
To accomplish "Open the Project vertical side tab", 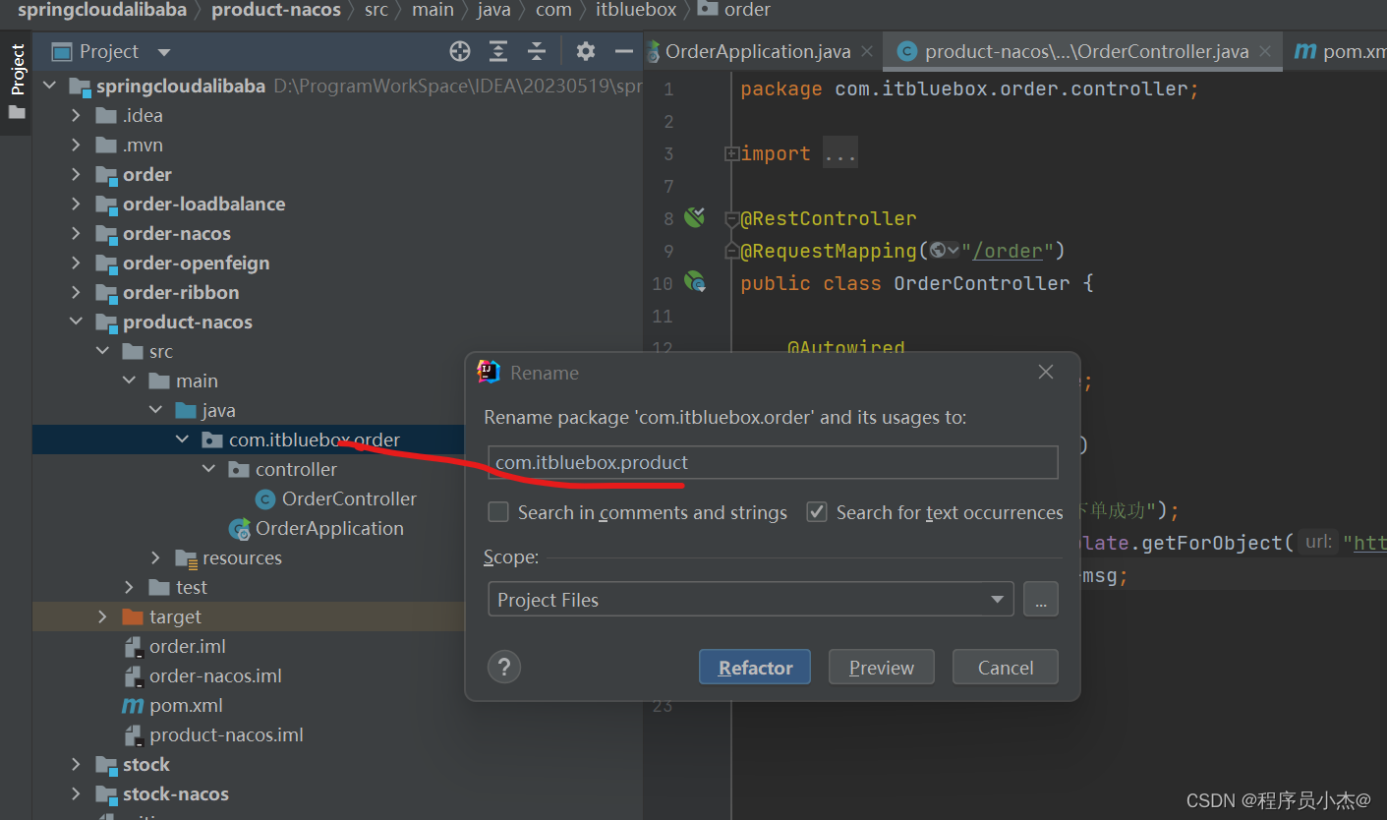I will [17, 82].
